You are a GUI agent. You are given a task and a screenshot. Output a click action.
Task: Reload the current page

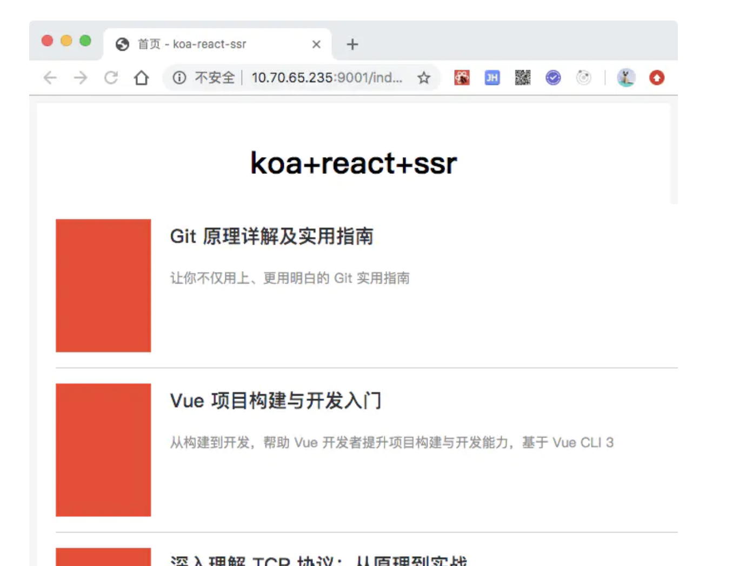111,78
